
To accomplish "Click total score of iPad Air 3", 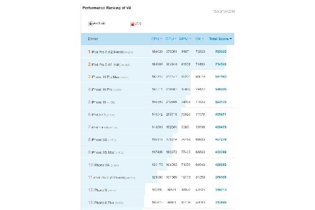I will coord(221,114).
